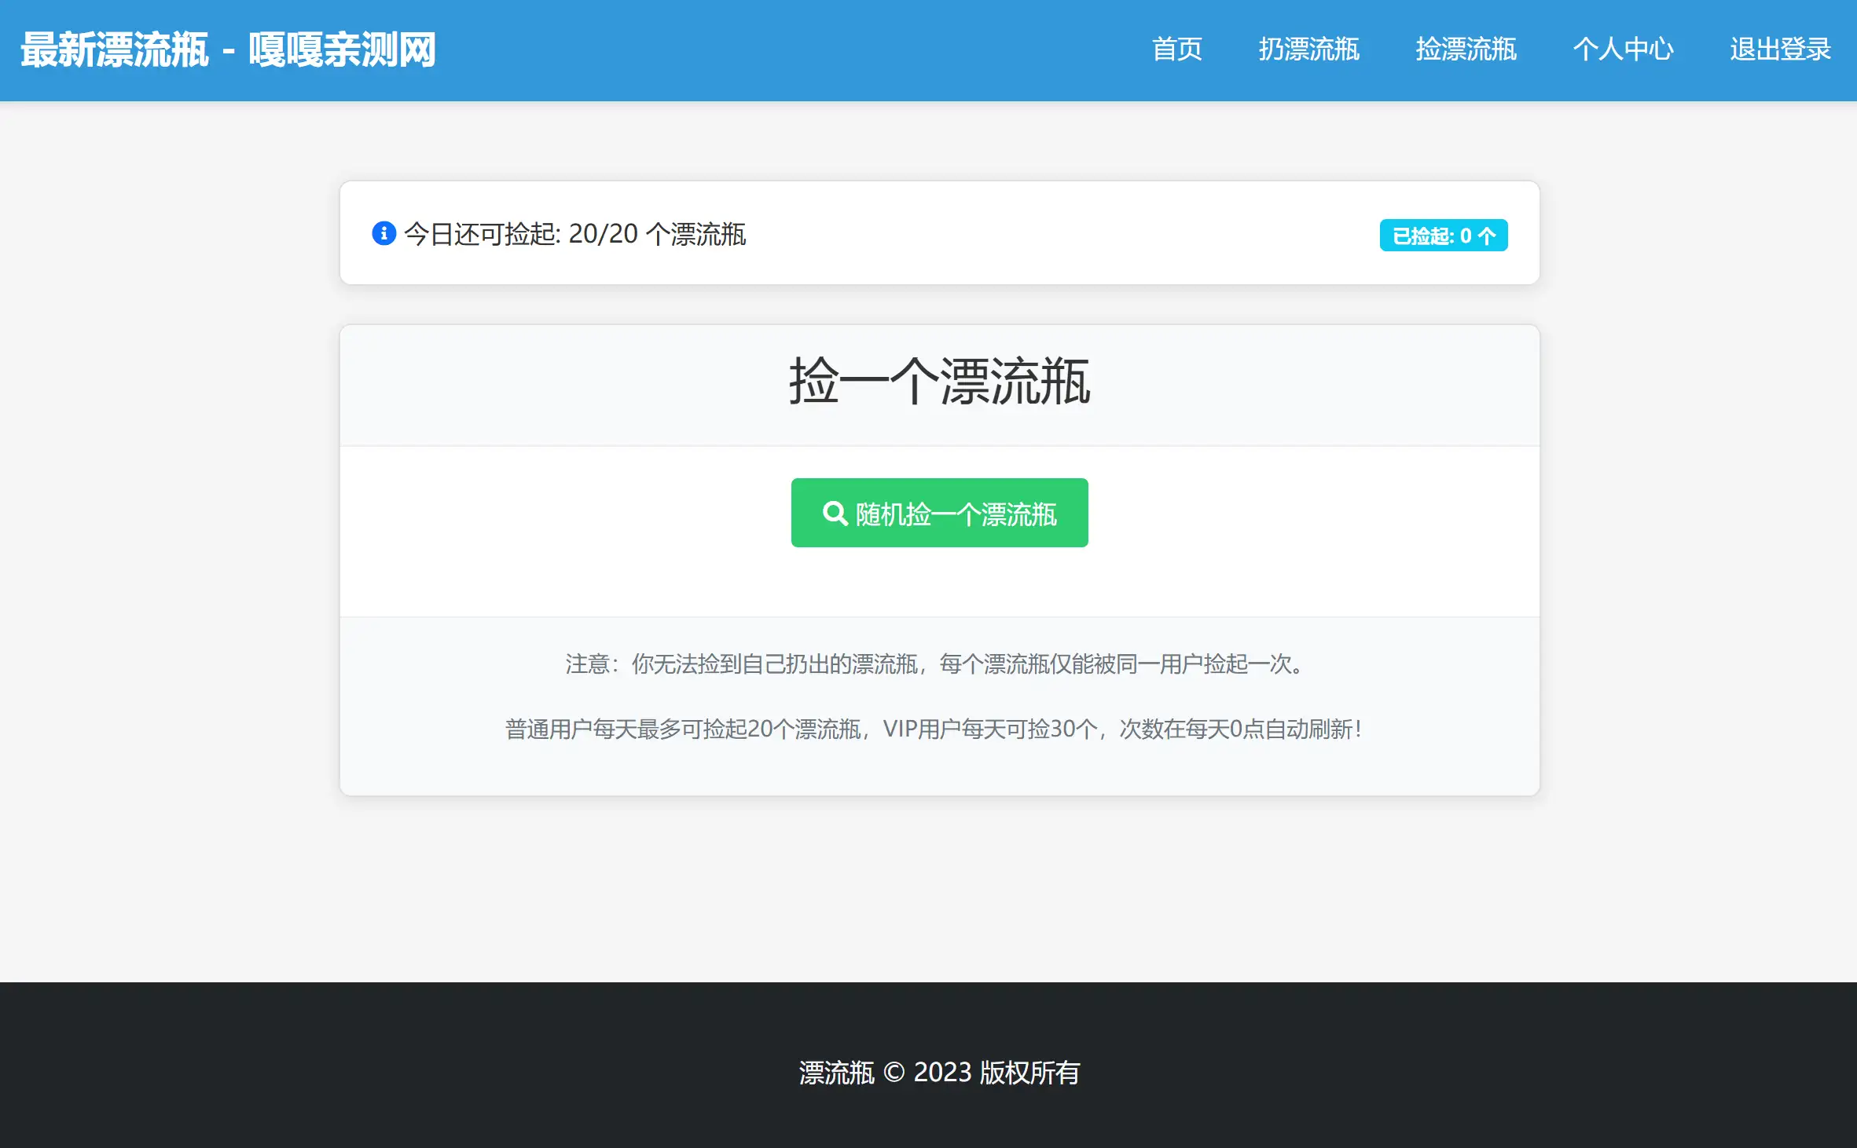The width and height of the screenshot is (1857, 1148).
Task: Click the cyan 已捡起: 0 个 badge
Action: (1443, 234)
